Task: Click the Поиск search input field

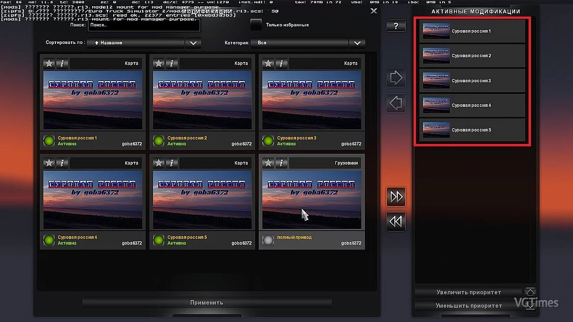Action: coord(143,25)
